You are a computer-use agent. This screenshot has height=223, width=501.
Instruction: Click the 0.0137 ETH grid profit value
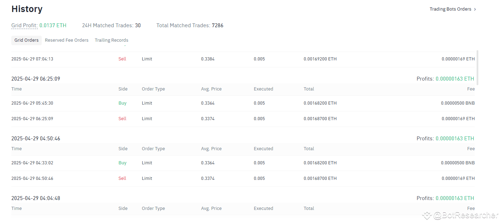[x=53, y=25]
